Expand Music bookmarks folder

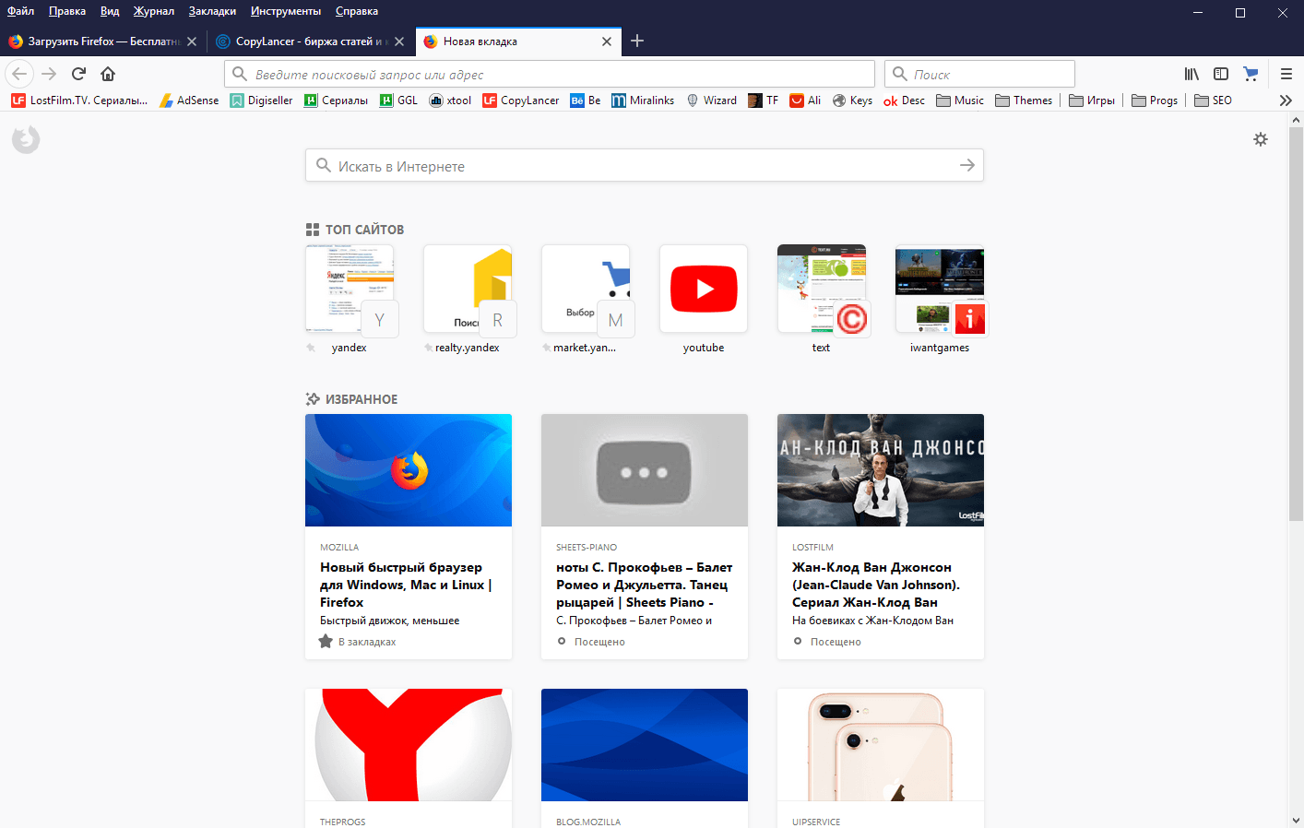tap(960, 101)
